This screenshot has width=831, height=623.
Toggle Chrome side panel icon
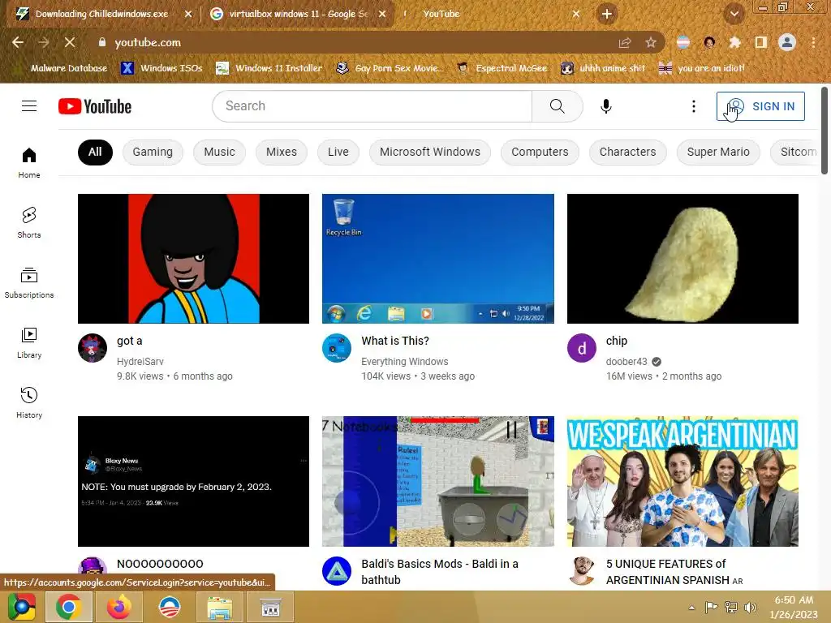click(760, 42)
